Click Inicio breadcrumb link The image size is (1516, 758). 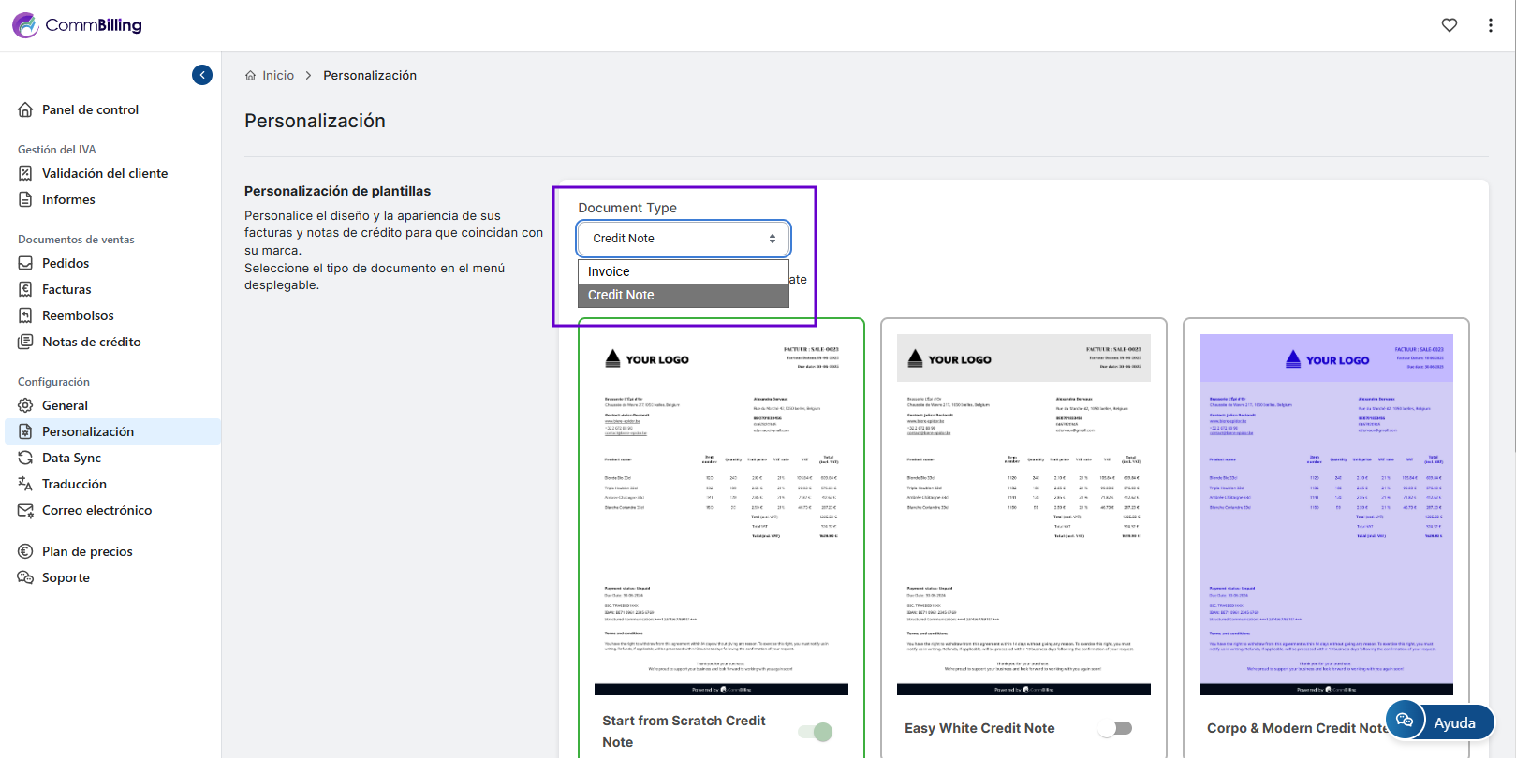tap(278, 76)
